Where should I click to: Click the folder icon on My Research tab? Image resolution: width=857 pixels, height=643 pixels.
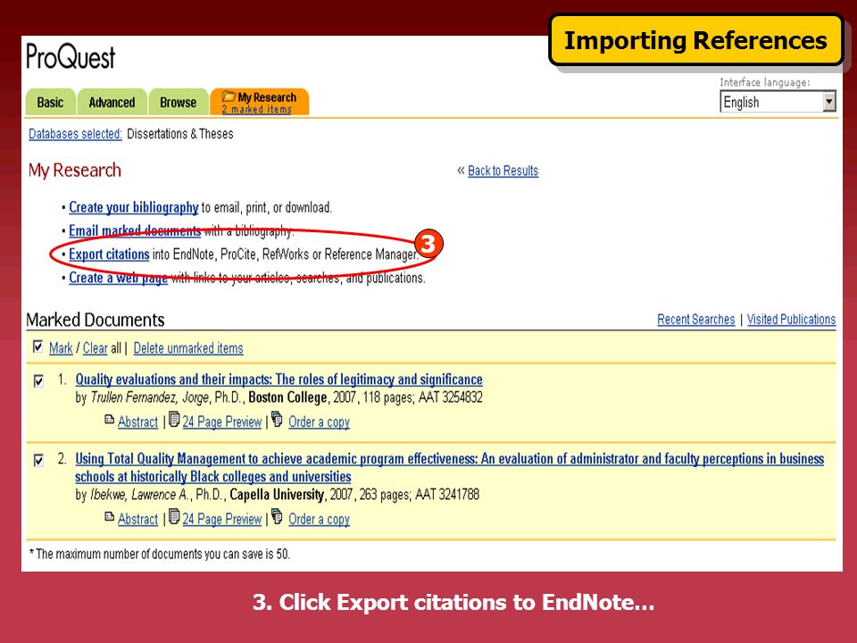(x=229, y=96)
